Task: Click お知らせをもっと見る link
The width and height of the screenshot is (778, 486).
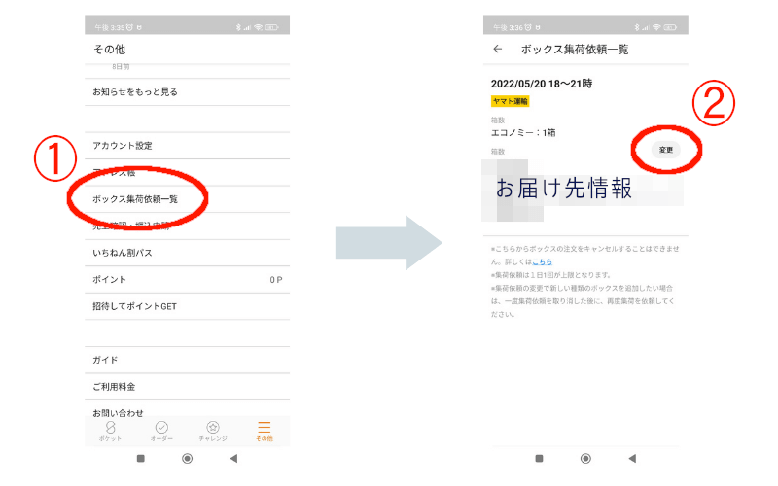Action: [x=135, y=92]
